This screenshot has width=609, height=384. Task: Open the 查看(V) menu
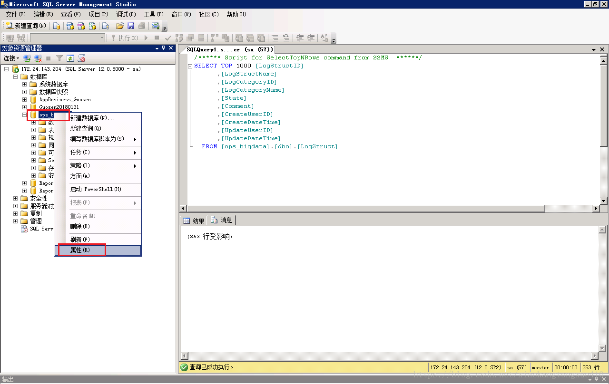coord(70,14)
